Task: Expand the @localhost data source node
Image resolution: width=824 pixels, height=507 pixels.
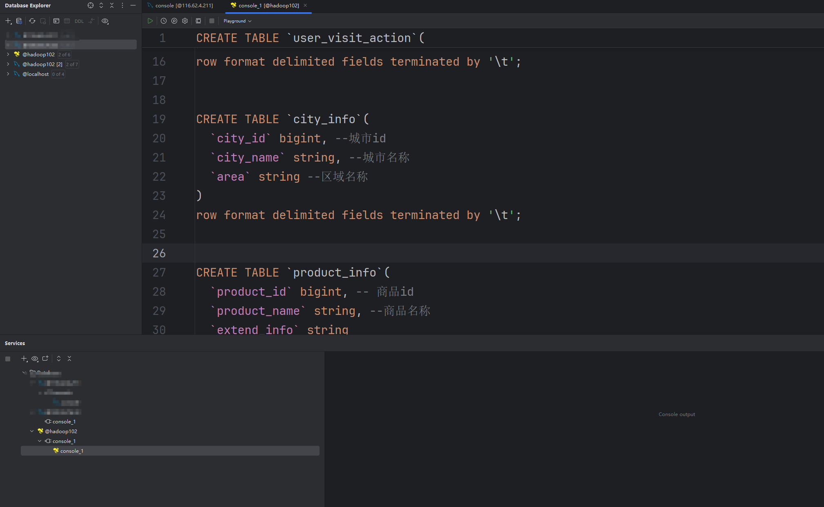Action: click(8, 74)
